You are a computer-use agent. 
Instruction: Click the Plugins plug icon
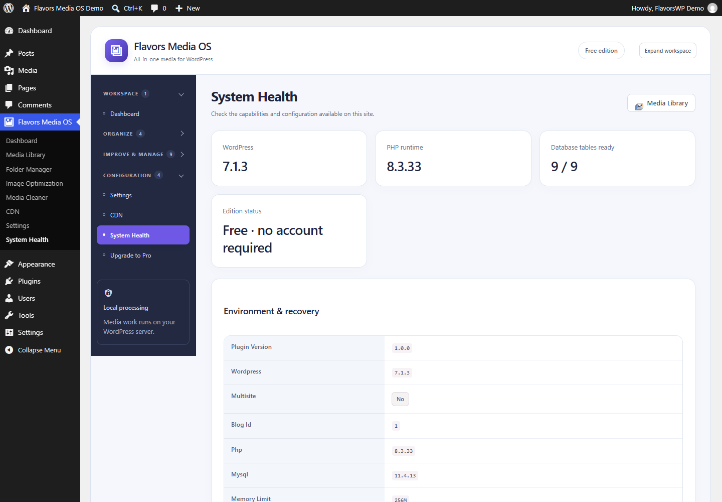tap(9, 281)
